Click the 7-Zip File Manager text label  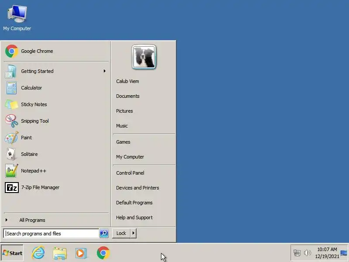[x=40, y=187]
